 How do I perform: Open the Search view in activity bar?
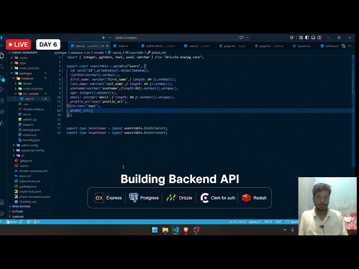coord(2,67)
